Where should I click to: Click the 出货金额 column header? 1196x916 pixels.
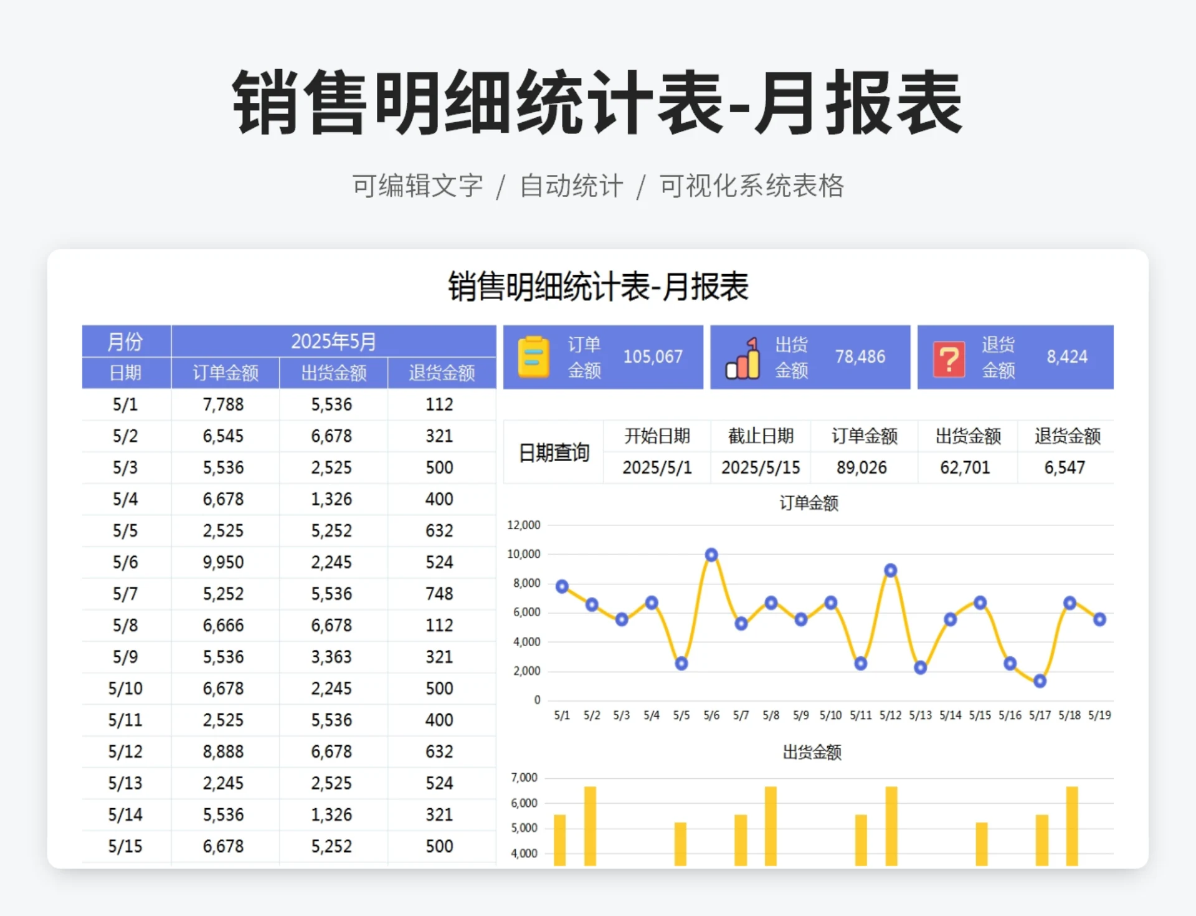pos(334,372)
